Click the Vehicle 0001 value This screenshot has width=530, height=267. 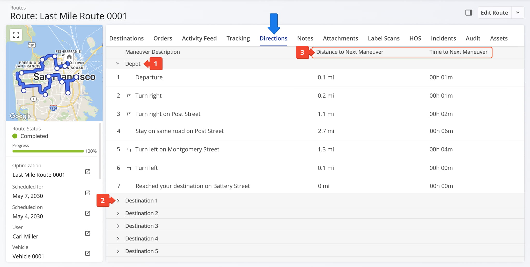[x=28, y=256]
